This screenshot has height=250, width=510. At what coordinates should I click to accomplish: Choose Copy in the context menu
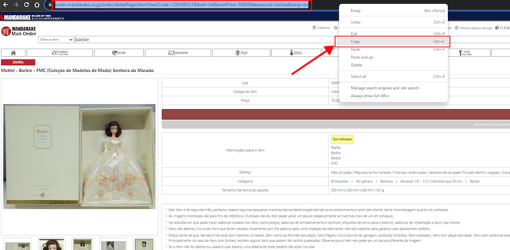[393, 42]
